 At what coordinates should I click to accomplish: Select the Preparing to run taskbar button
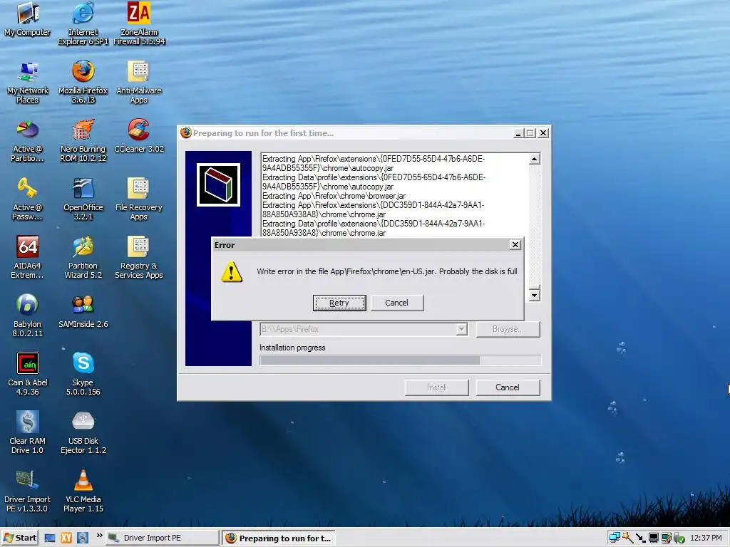(279, 538)
